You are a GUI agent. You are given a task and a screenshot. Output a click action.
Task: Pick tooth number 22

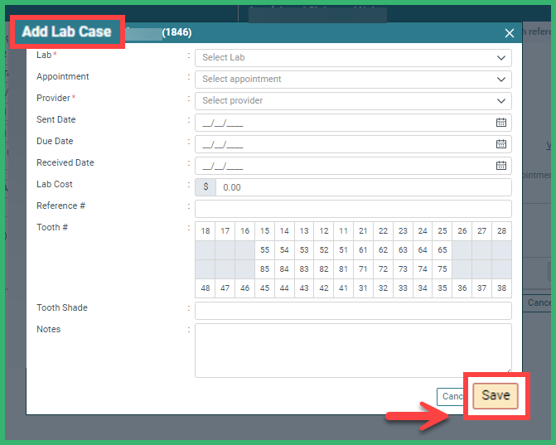click(383, 231)
